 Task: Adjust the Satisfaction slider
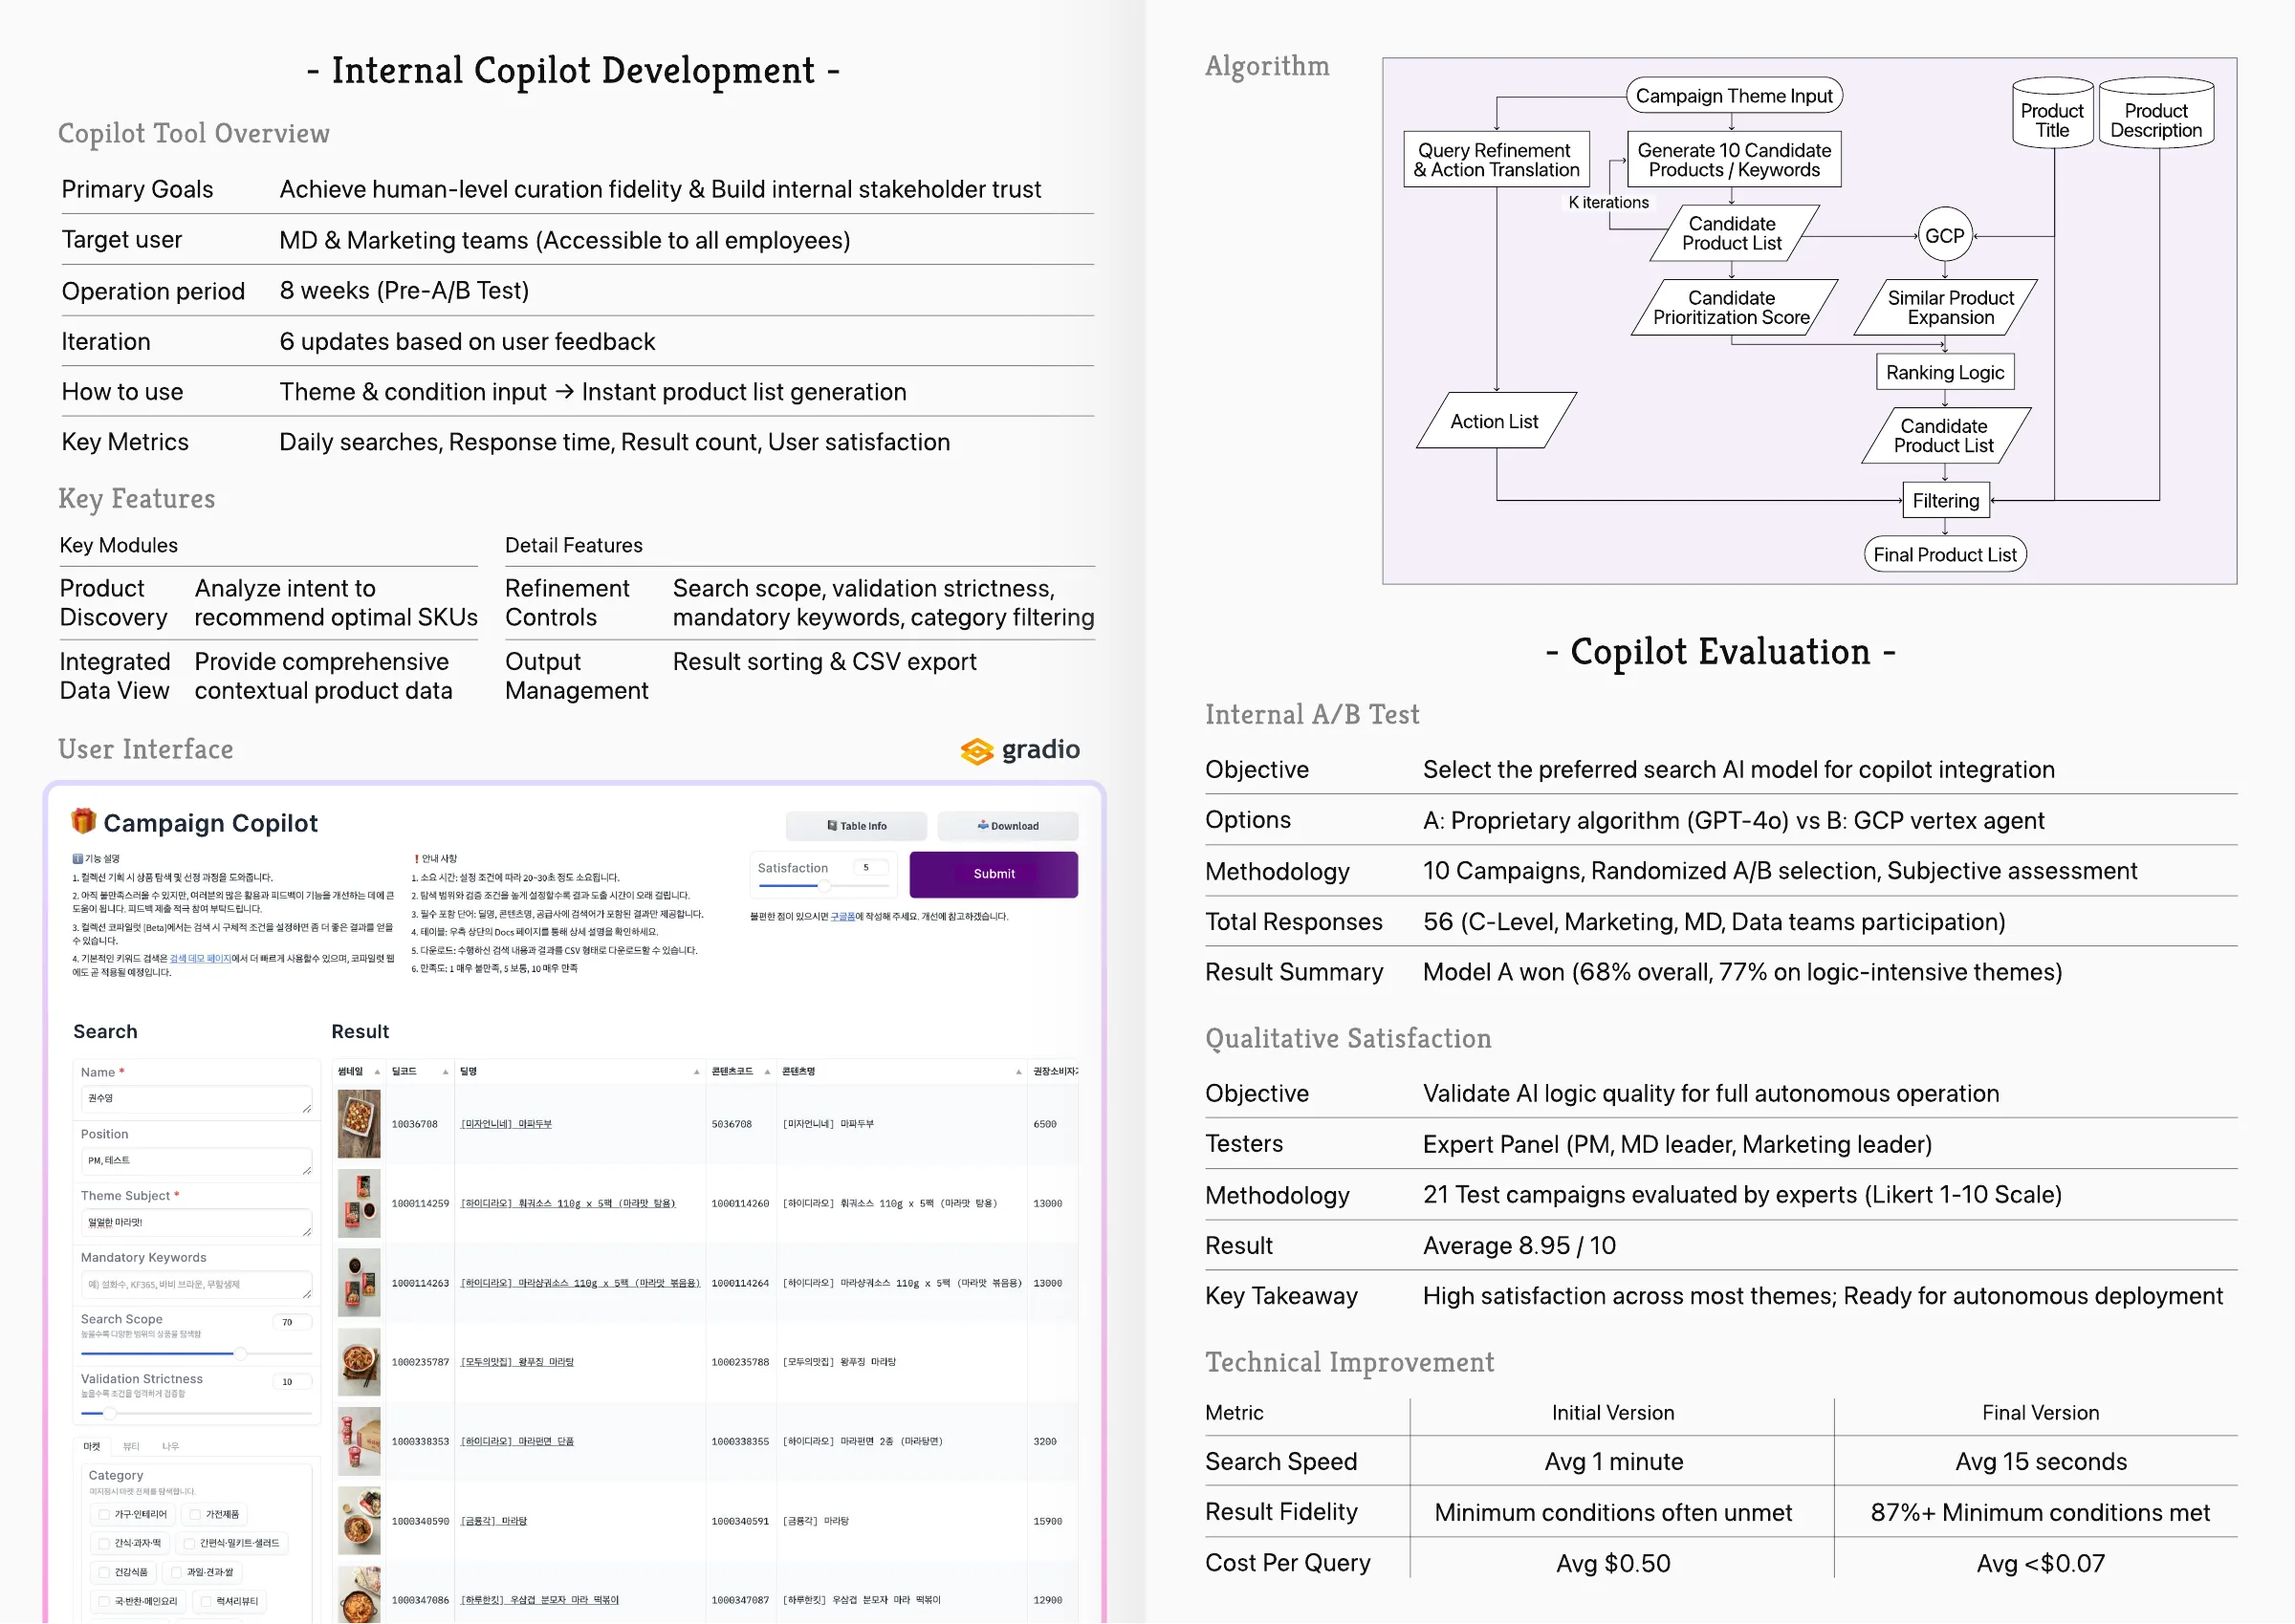[x=823, y=886]
